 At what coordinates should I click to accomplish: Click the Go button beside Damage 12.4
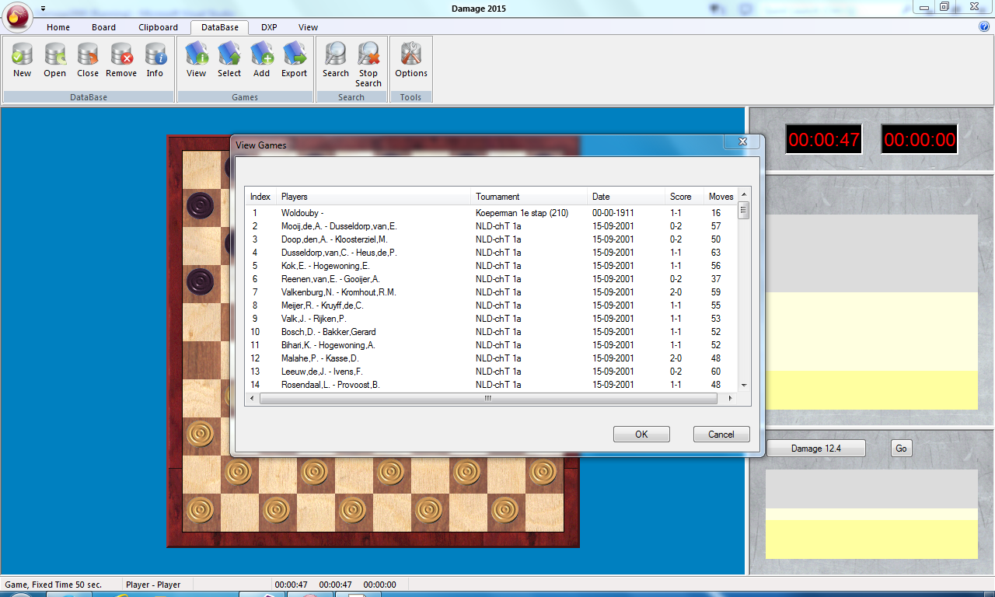(x=901, y=449)
